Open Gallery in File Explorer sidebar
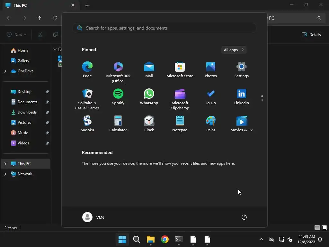 (23, 61)
